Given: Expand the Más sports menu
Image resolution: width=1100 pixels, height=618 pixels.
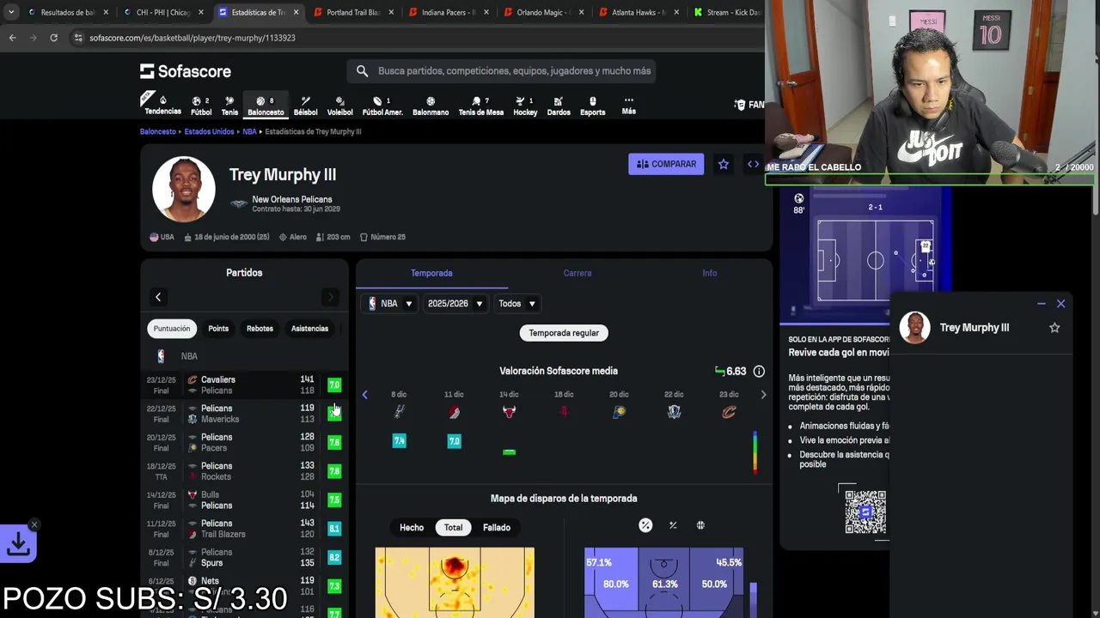Looking at the screenshot, I should coord(628,106).
